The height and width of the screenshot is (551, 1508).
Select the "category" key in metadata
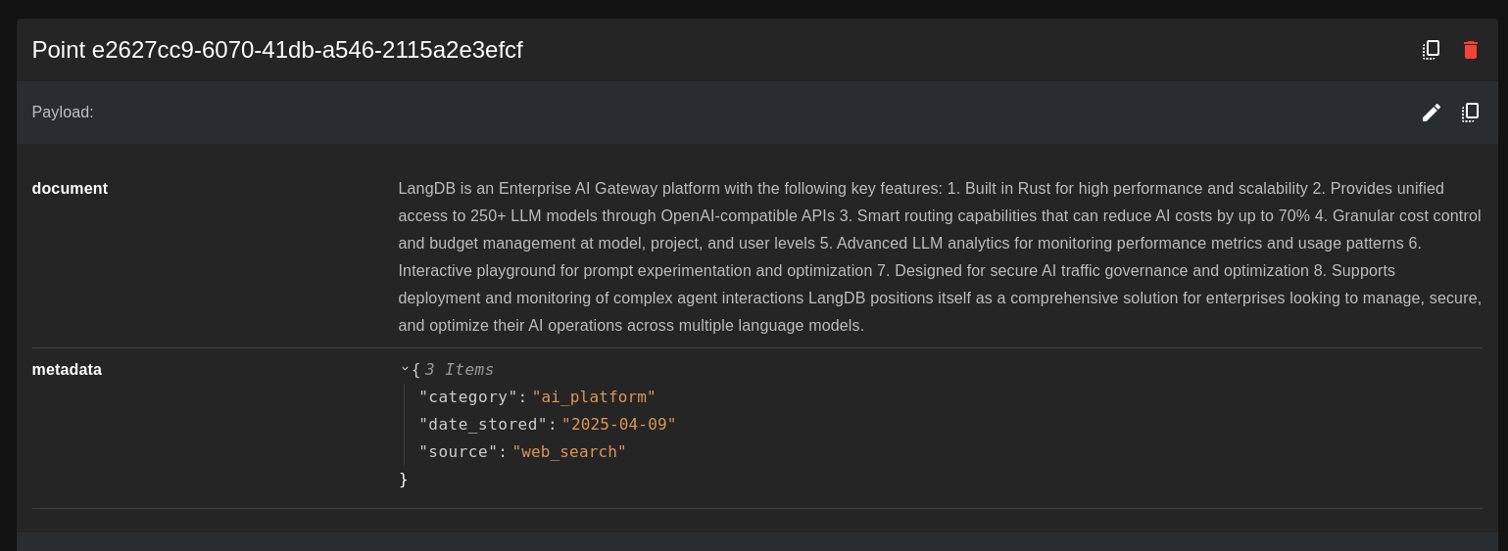(466, 397)
